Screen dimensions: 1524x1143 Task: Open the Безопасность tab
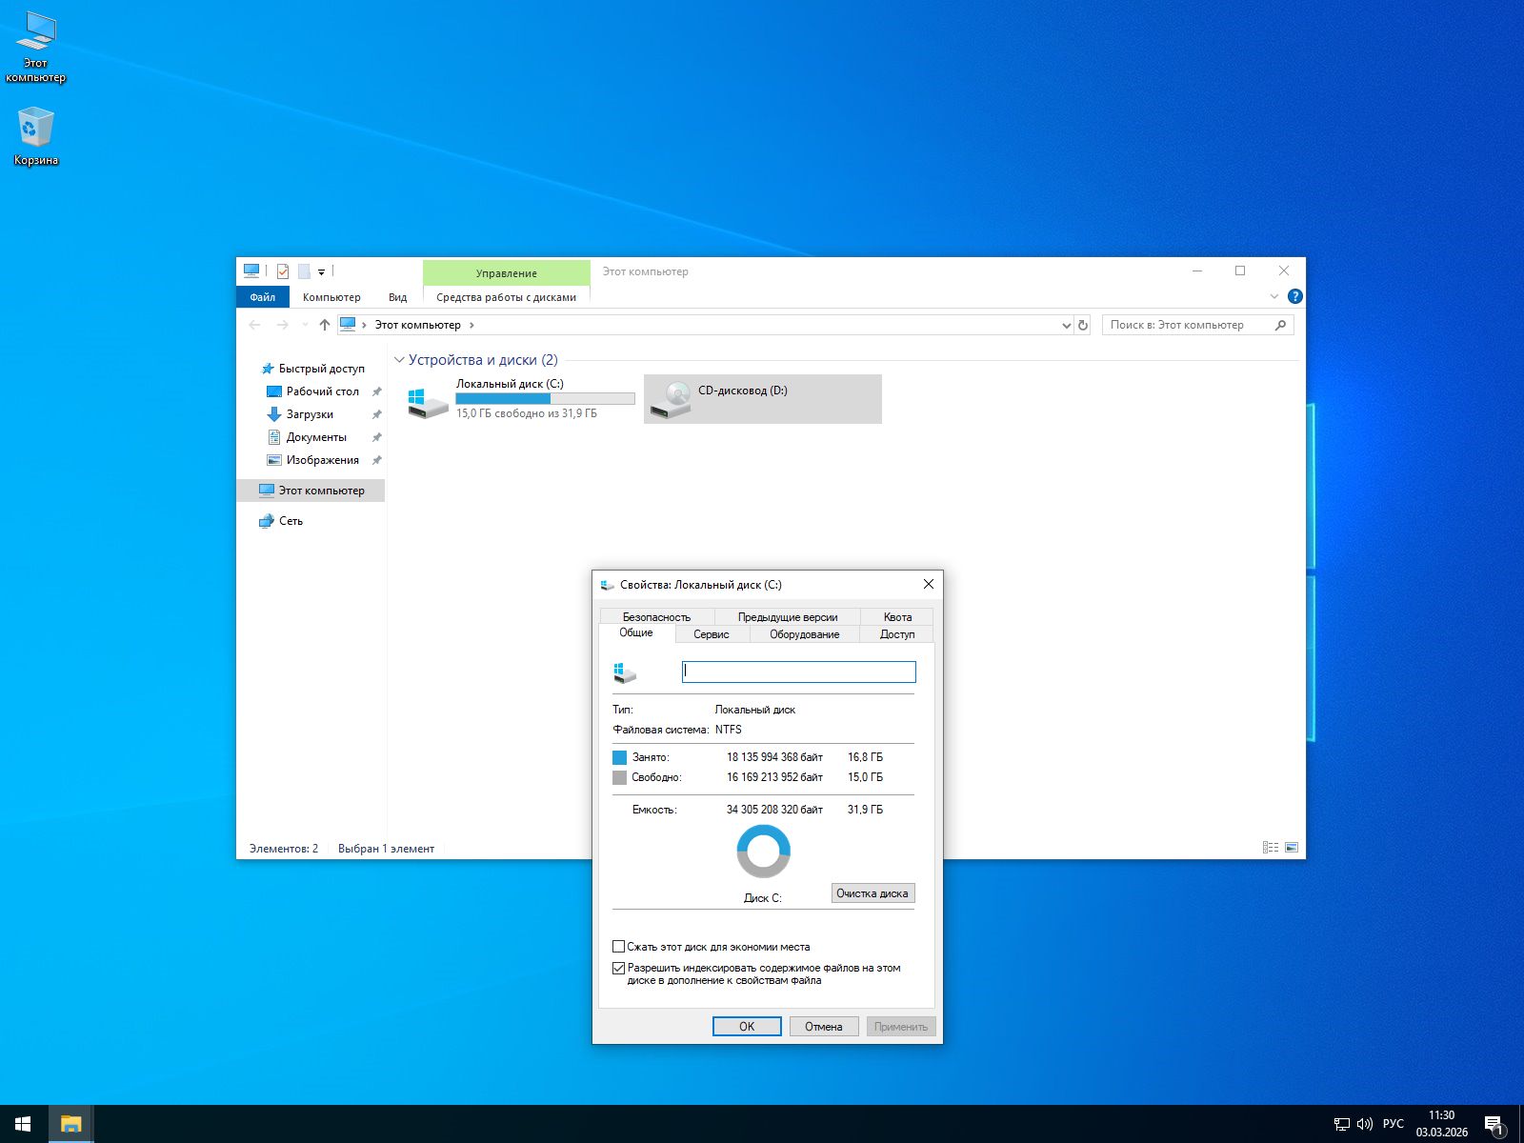[656, 617]
